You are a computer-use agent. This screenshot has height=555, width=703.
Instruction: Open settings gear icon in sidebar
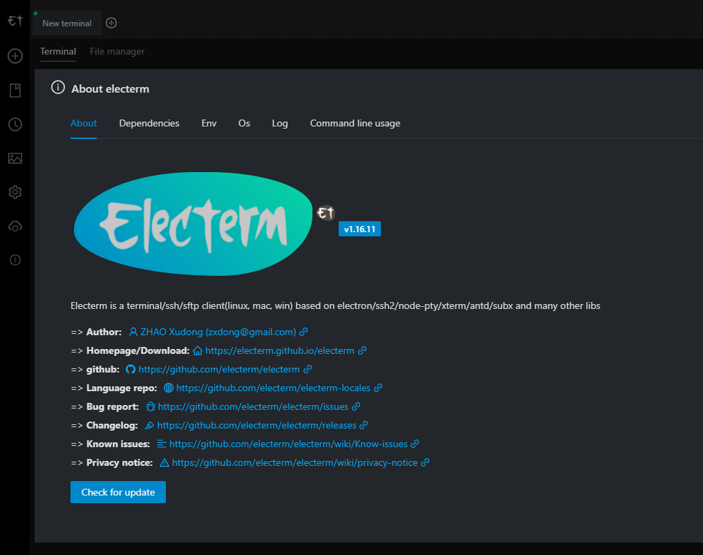click(15, 192)
